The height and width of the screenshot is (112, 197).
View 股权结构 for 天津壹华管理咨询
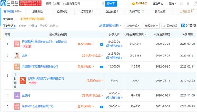pyautogui.click(x=86, y=66)
